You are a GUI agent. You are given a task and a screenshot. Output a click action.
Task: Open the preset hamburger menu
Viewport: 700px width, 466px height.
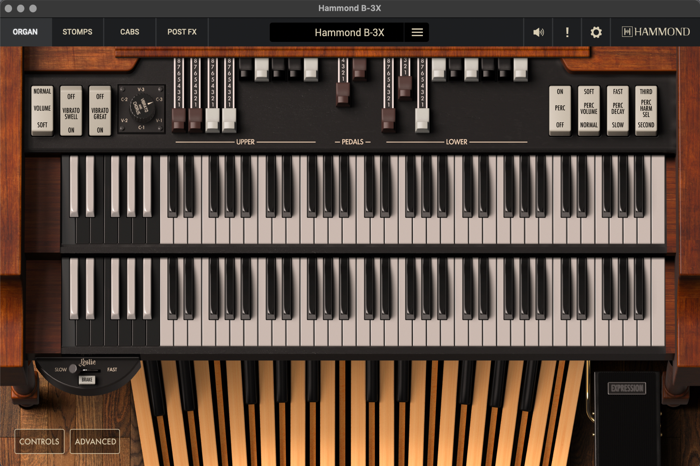pos(417,32)
